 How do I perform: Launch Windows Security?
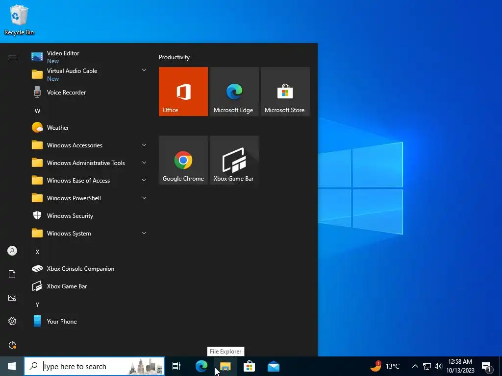[x=89, y=216]
